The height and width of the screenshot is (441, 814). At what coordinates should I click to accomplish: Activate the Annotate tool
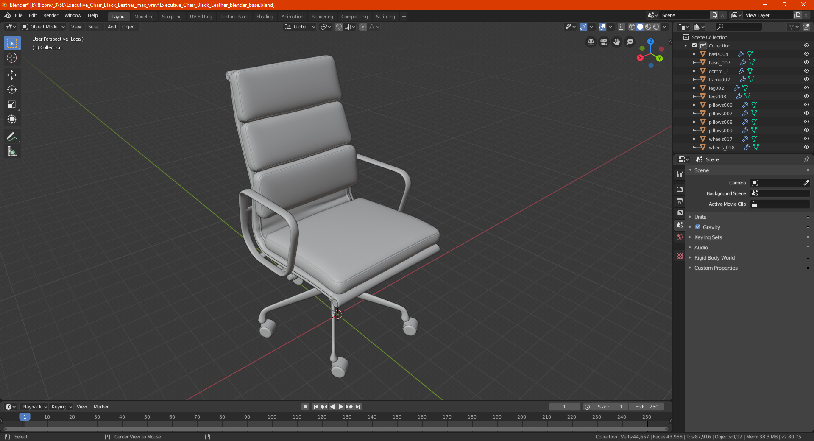[x=12, y=137]
